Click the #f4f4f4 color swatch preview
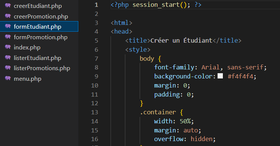Image resolution: width=280 pixels, height=146 pixels. click(x=220, y=76)
